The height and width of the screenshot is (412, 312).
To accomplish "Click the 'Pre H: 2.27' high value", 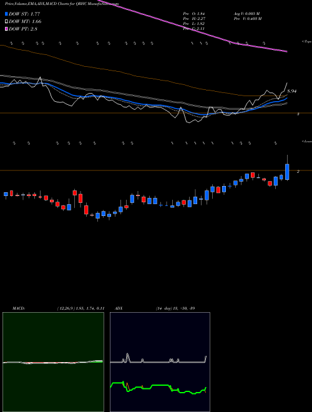I will (194, 19).
